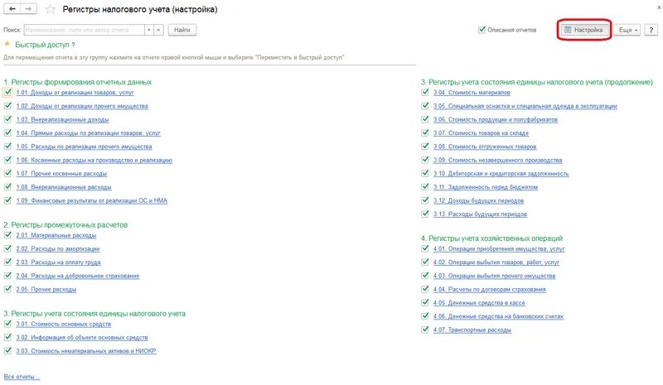Open report 1.07 Прочие косвенные расходы
The width and height of the screenshot is (663, 385).
61,174
